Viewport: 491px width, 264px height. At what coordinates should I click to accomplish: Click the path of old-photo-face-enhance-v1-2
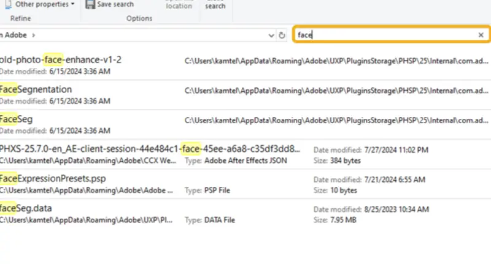(336, 61)
